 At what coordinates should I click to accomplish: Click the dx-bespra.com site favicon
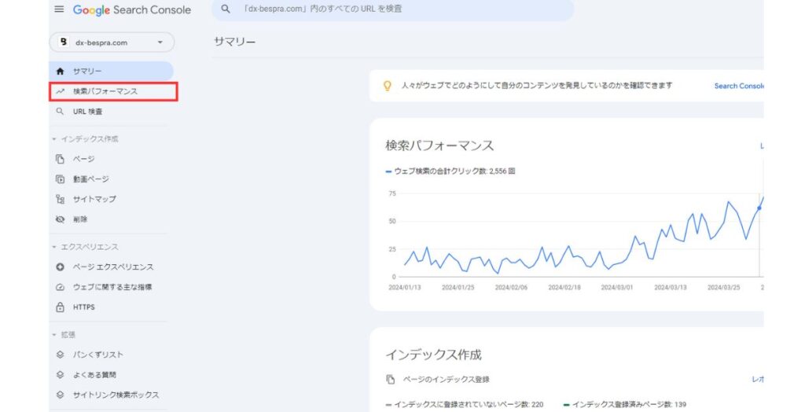63,42
